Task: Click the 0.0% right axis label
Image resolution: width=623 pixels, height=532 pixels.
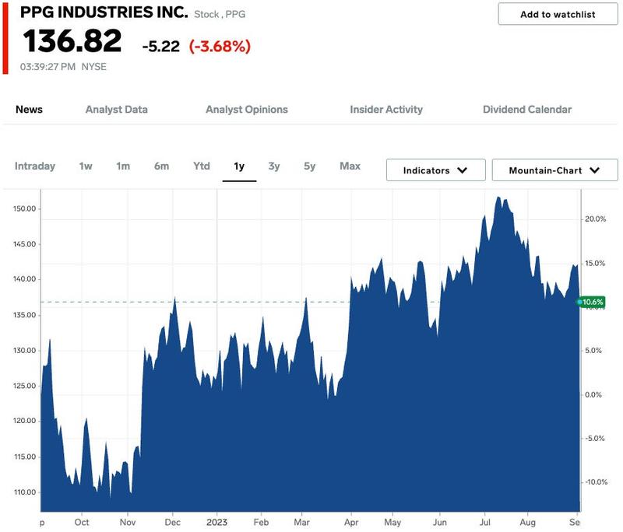Action: point(593,395)
